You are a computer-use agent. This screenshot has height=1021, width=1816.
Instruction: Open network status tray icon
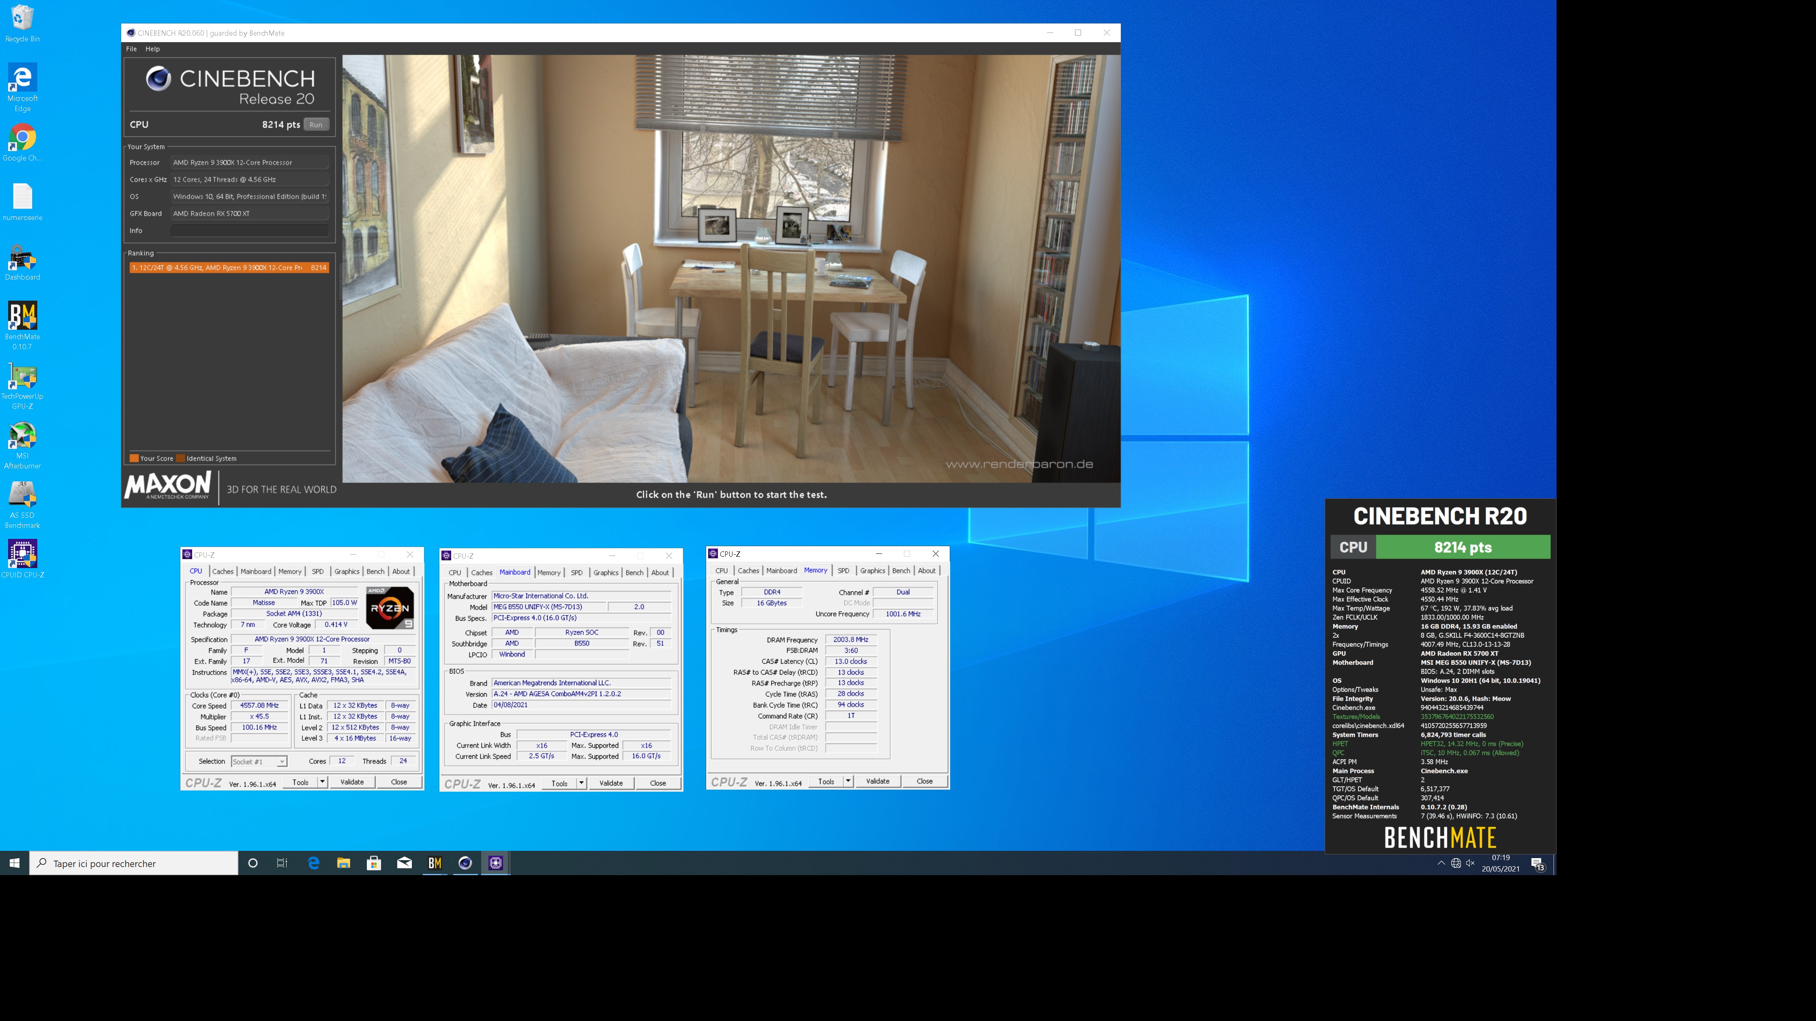1456,863
